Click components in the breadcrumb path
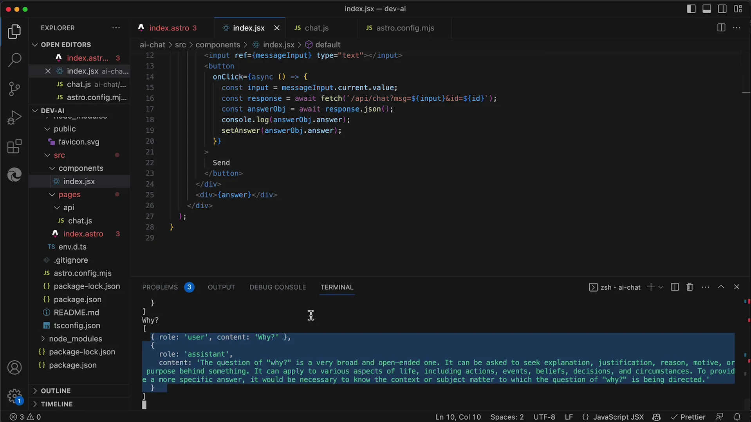 point(218,45)
